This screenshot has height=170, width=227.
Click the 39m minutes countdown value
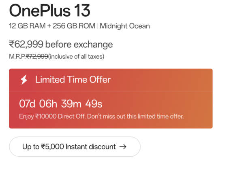pyautogui.click(x=71, y=104)
